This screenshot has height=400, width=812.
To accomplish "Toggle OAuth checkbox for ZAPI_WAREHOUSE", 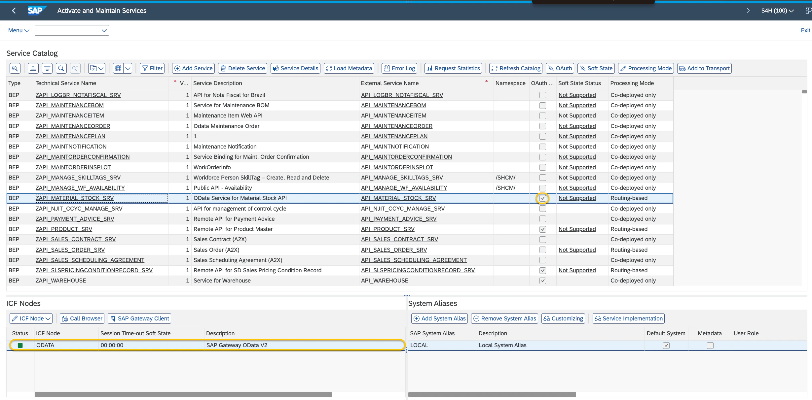I will 543,281.
